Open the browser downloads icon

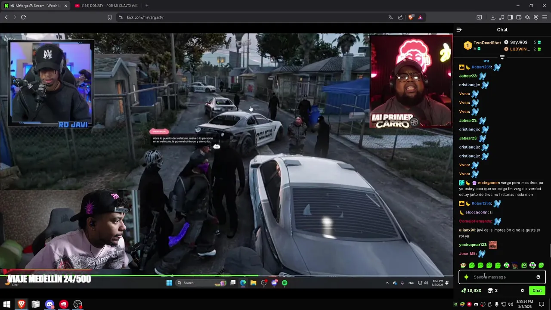[493, 17]
